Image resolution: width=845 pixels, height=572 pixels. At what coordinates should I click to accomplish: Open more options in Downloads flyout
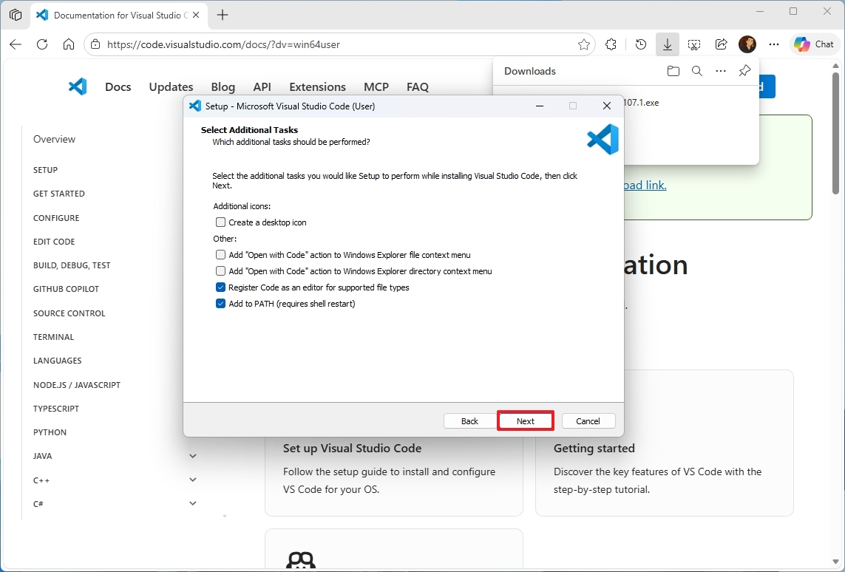pyautogui.click(x=721, y=71)
